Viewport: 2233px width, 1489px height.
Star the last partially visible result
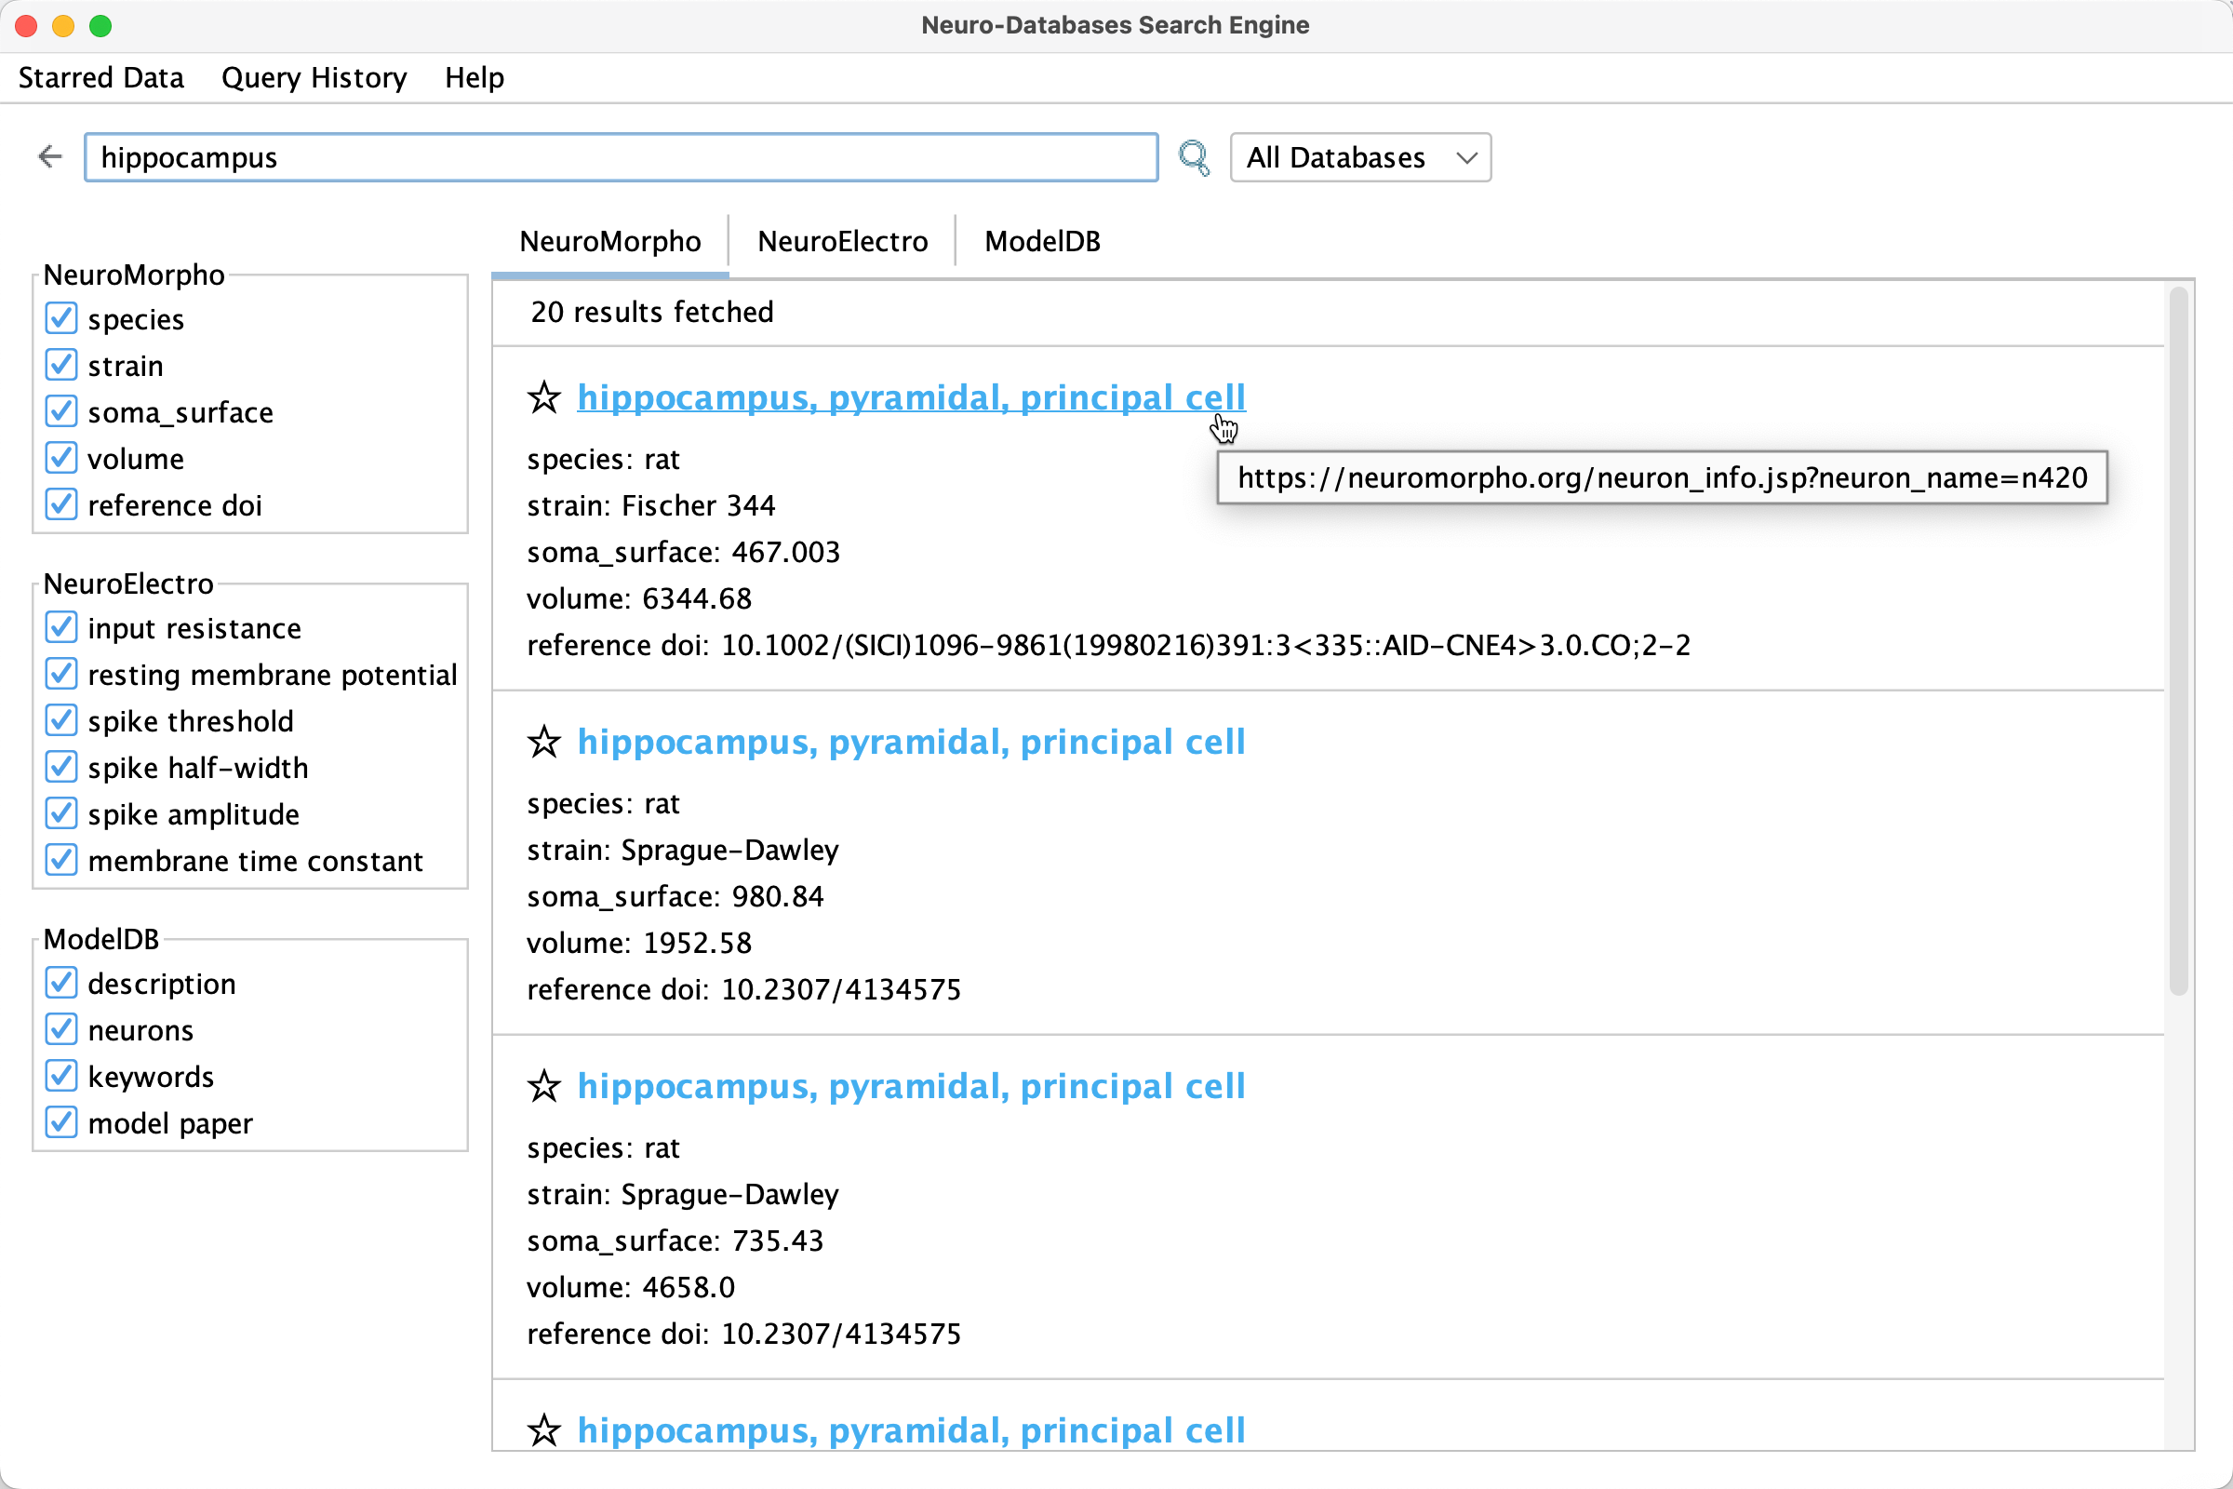(544, 1430)
